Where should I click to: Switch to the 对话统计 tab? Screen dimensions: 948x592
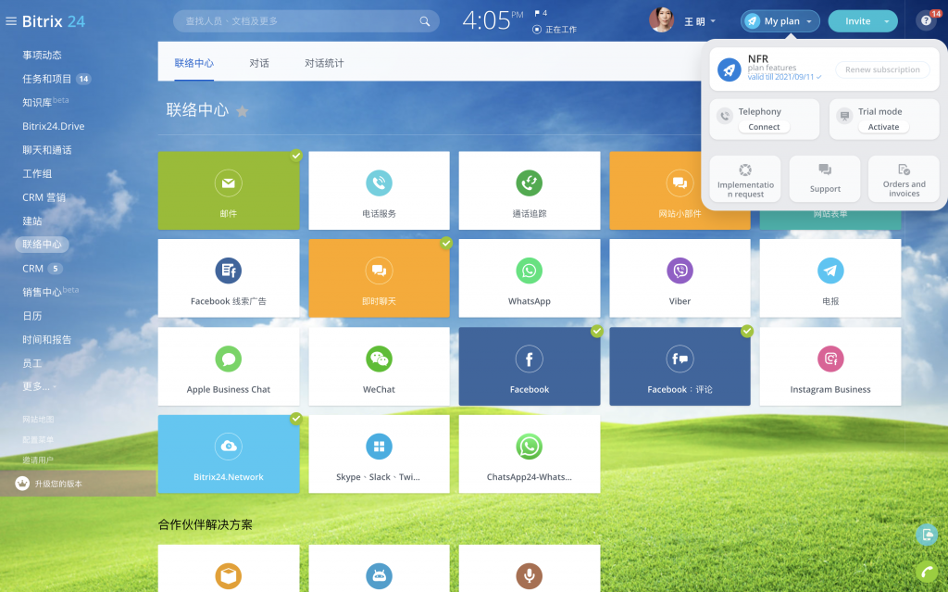[x=324, y=63]
